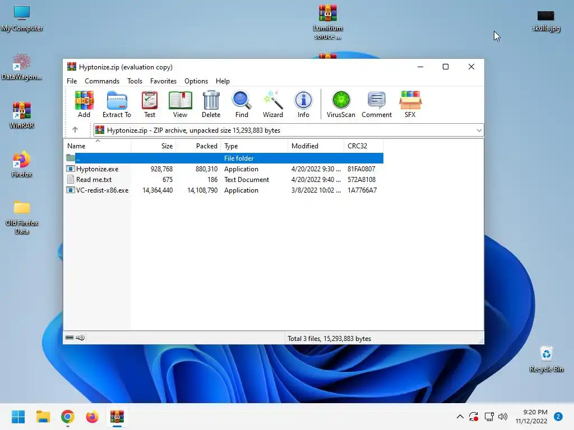Open the Tools menu
The height and width of the screenshot is (430, 574).
(x=135, y=81)
